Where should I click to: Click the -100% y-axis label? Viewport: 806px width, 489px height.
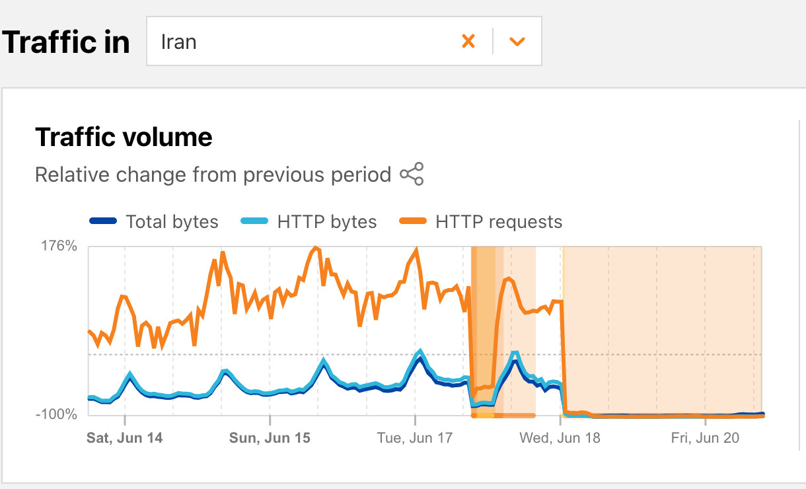(x=57, y=414)
